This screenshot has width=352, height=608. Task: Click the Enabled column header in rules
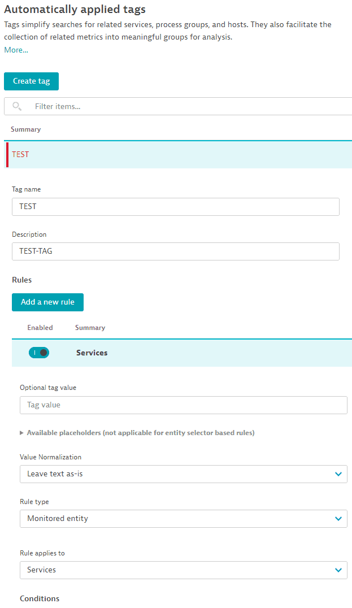point(40,328)
